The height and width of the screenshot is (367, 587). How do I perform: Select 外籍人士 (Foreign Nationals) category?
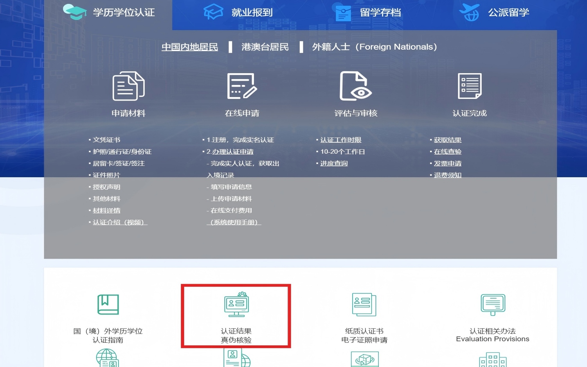(374, 47)
